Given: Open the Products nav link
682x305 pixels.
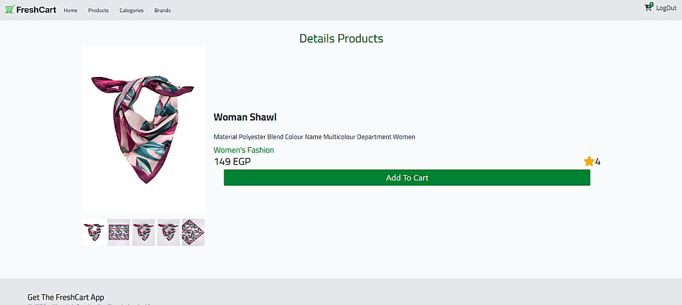Looking at the screenshot, I should pyautogui.click(x=98, y=10).
